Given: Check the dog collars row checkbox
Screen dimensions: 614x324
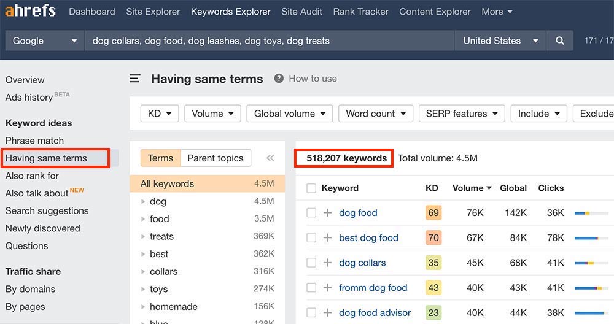Looking at the screenshot, I should tap(311, 263).
